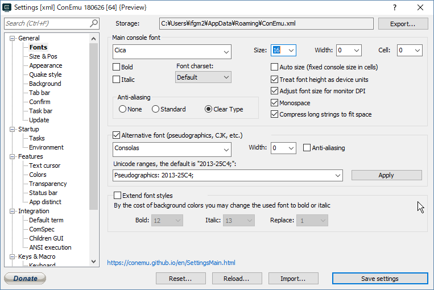Open the conemu.github.io SettingsMain link
Image resolution: width=434 pixels, height=290 pixels.
pyautogui.click(x=171, y=263)
